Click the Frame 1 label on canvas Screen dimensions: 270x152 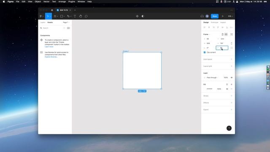(x=126, y=51)
